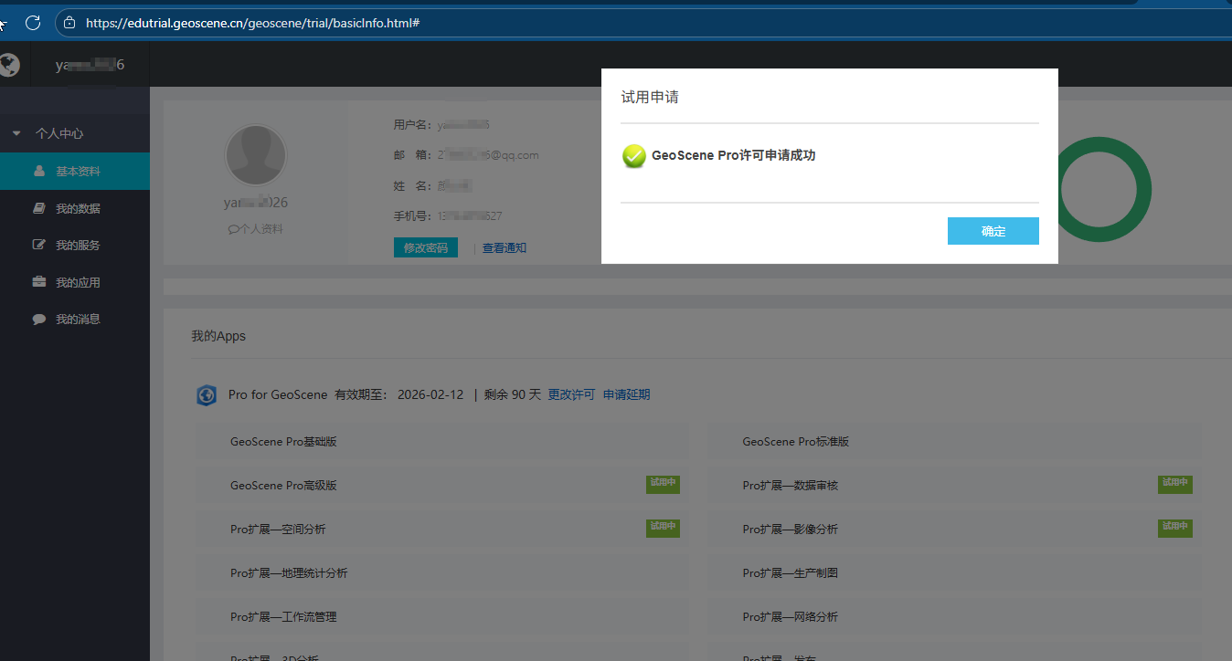Image resolution: width=1232 pixels, height=661 pixels.
Task: Select the Pro扩展—空间分析 row
Action: tap(441, 530)
